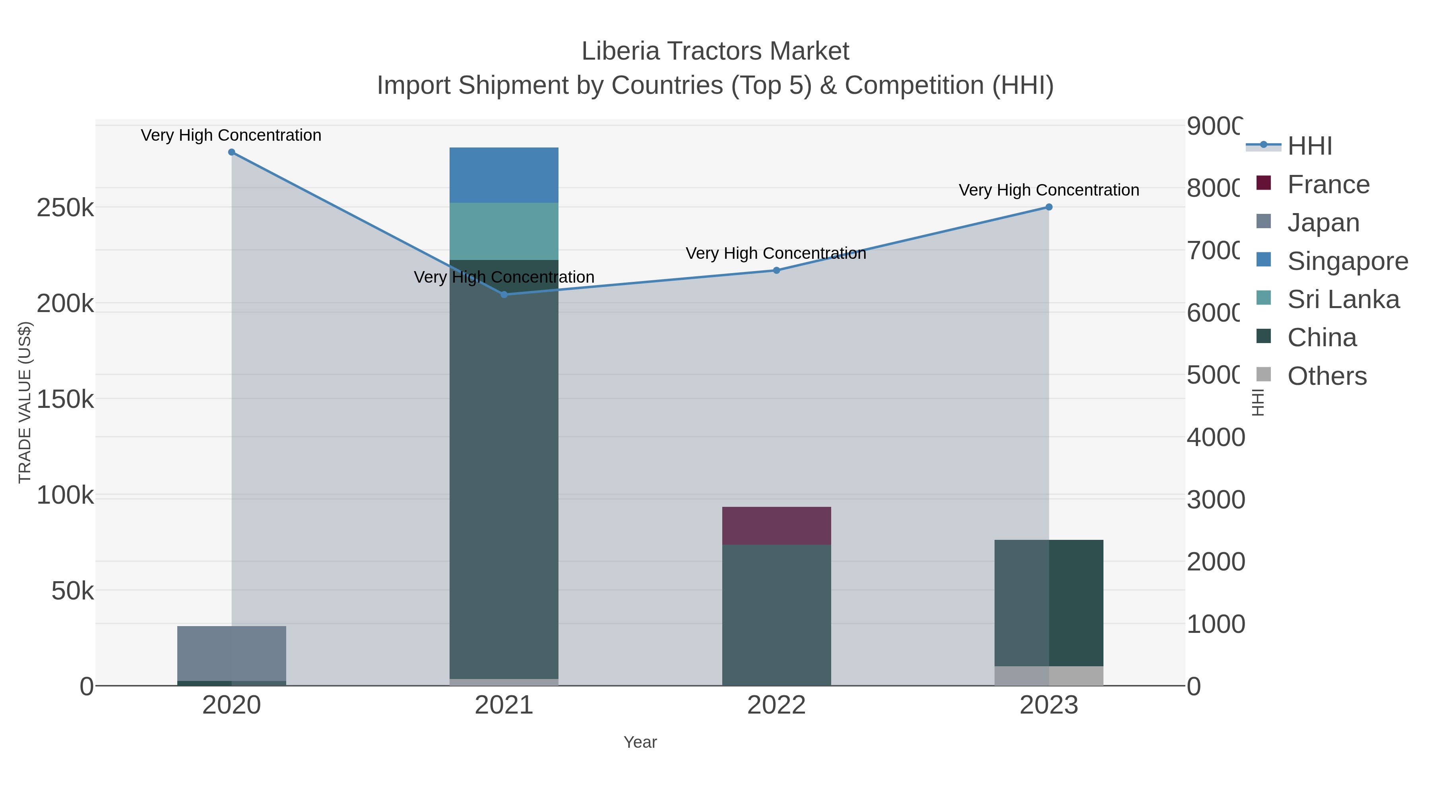Image resolution: width=1431 pixels, height=805 pixels.
Task: Click the 2022 HHI data point
Action: pyautogui.click(x=777, y=271)
